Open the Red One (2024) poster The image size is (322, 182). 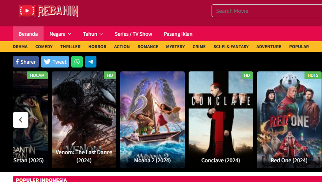[289, 120]
